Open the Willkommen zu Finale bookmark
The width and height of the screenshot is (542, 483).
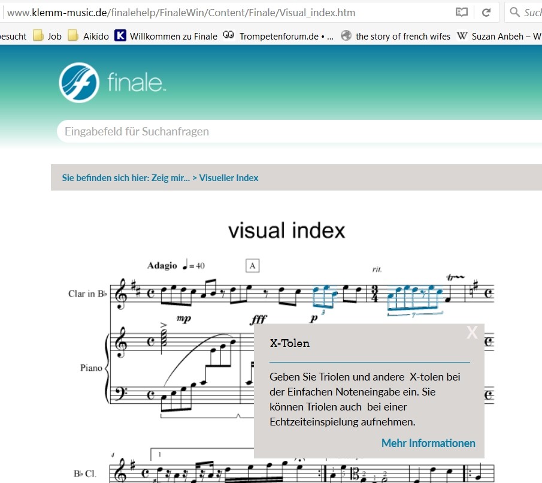[166, 36]
